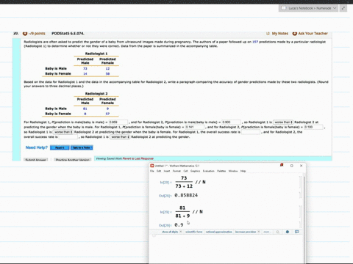This screenshot has height=264, width=353.
Task: Click the input field containing 0.859
Action: (118, 122)
